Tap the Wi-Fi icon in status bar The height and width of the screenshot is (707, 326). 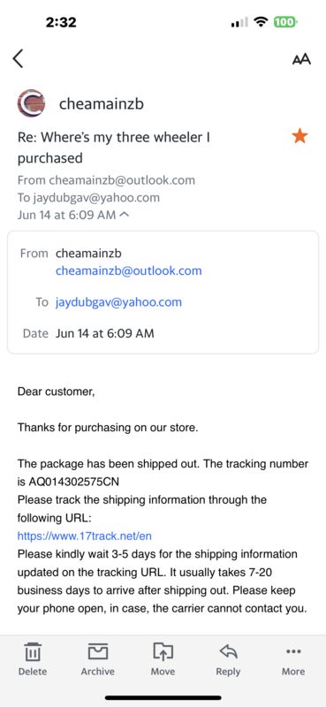pos(261,21)
